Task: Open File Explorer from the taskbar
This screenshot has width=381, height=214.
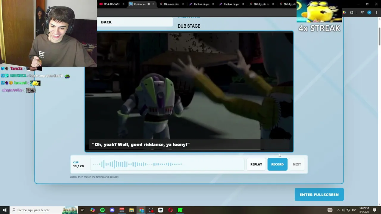Action: (x=132, y=210)
